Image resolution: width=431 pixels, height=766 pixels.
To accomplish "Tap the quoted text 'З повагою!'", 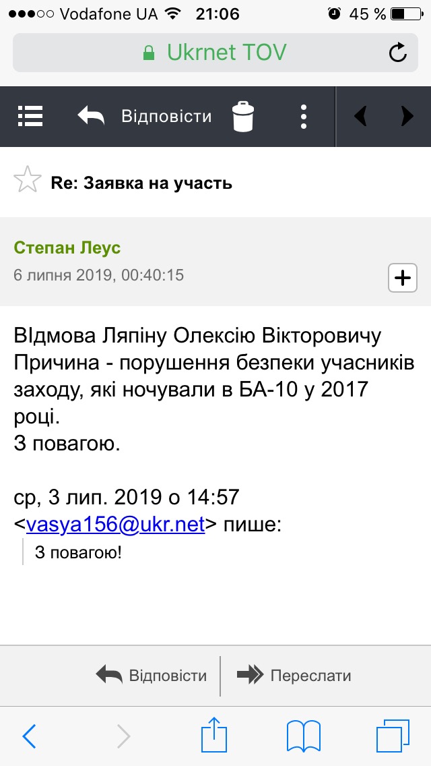I will coord(78,553).
